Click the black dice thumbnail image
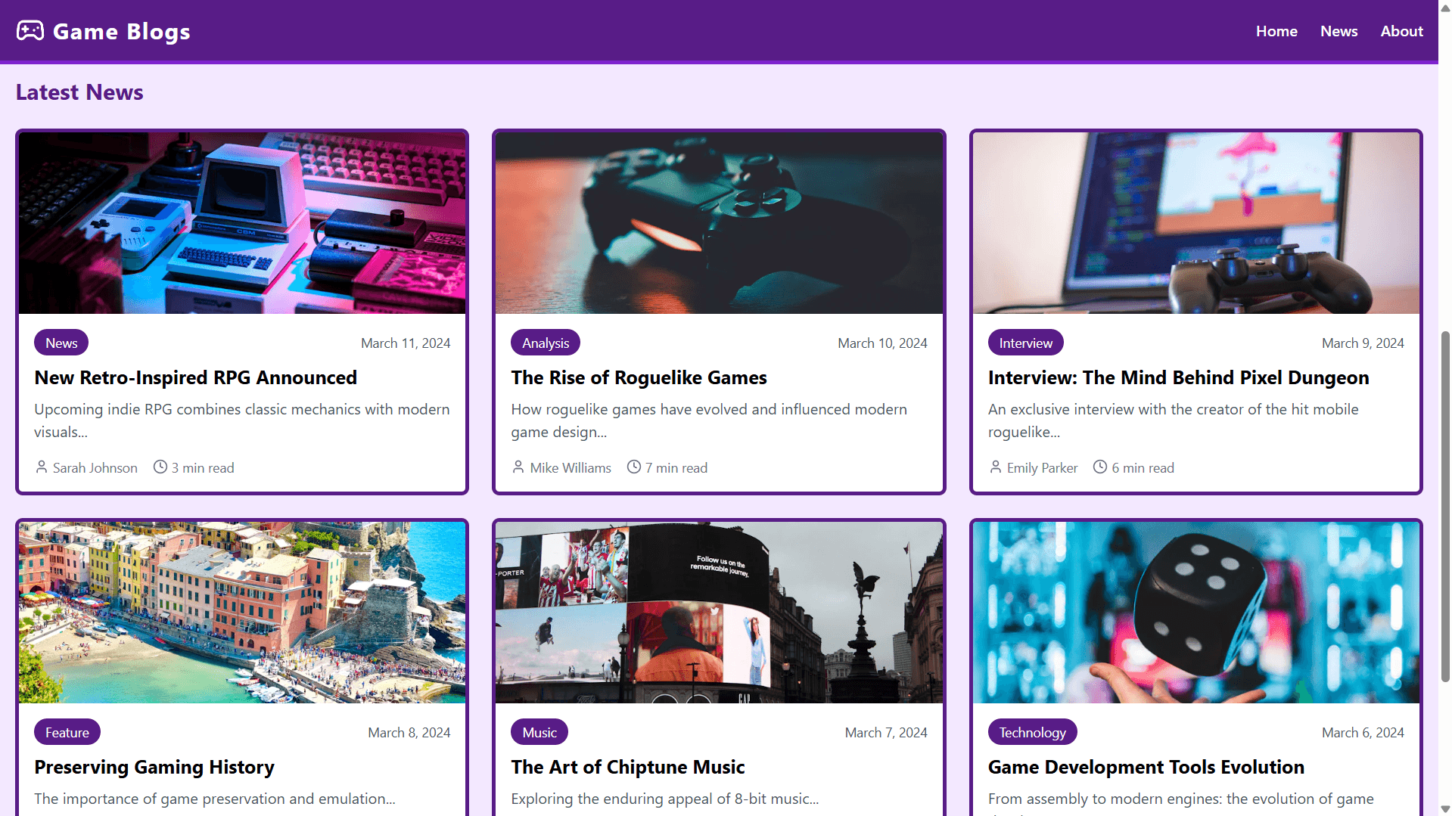1452x816 pixels. click(x=1195, y=613)
